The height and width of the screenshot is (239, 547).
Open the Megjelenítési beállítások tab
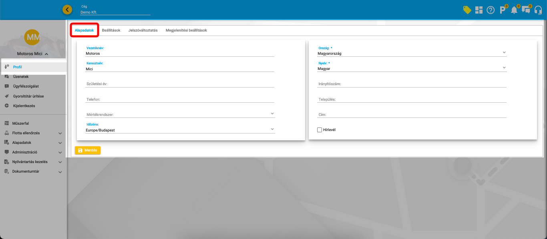point(186,30)
